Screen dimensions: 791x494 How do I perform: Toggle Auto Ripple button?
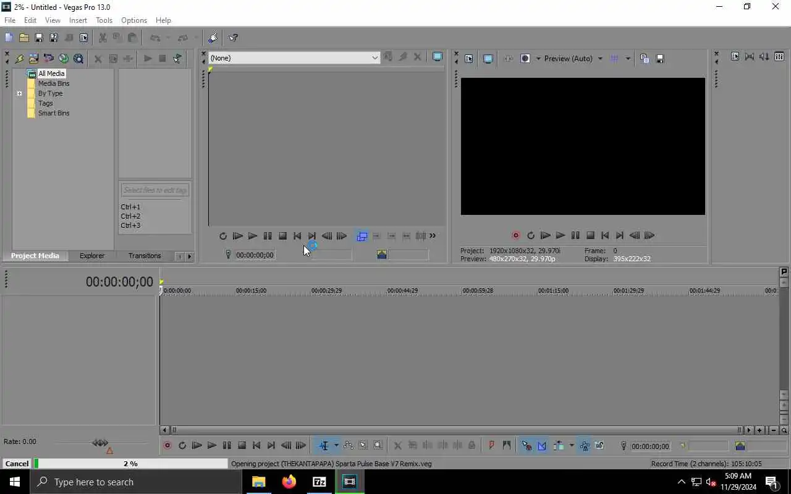[559, 445]
